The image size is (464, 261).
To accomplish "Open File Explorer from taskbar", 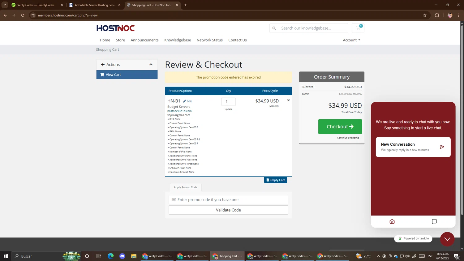I will (x=134, y=256).
